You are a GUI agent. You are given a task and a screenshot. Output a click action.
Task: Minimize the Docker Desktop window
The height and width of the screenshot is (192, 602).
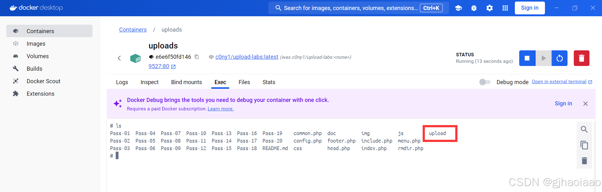pos(557,8)
